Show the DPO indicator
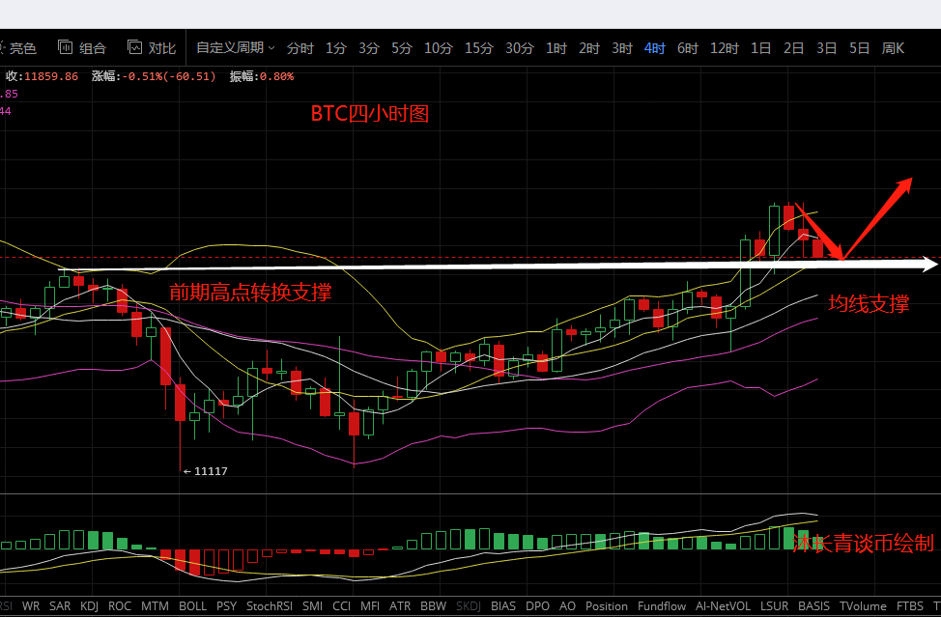941x617 pixels. 537,606
